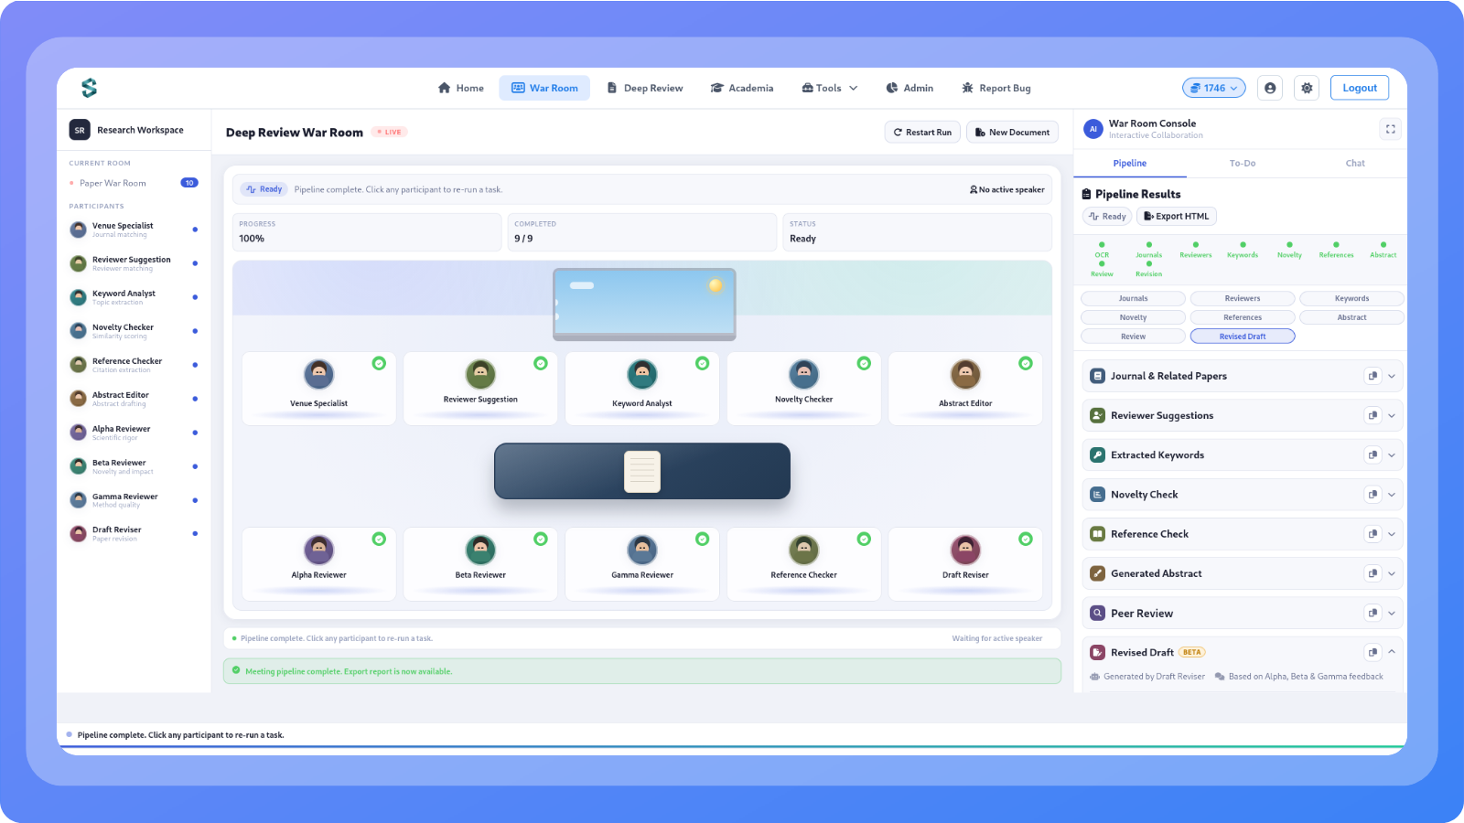
Task: Select the Journals filter chip
Action: tap(1133, 298)
